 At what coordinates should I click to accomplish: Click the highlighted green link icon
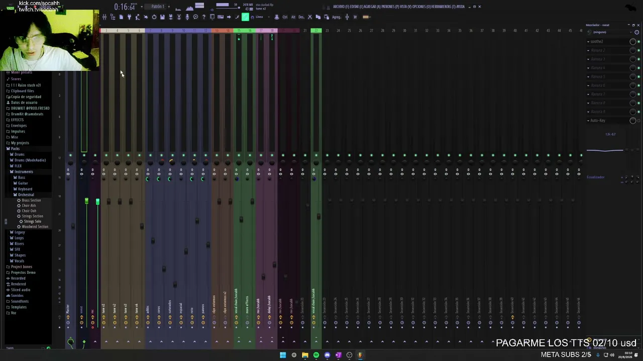[245, 17]
